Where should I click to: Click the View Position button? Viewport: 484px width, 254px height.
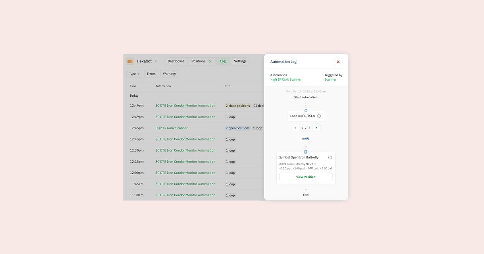point(306,177)
